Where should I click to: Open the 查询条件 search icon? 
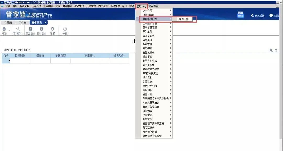click(x=18, y=29)
